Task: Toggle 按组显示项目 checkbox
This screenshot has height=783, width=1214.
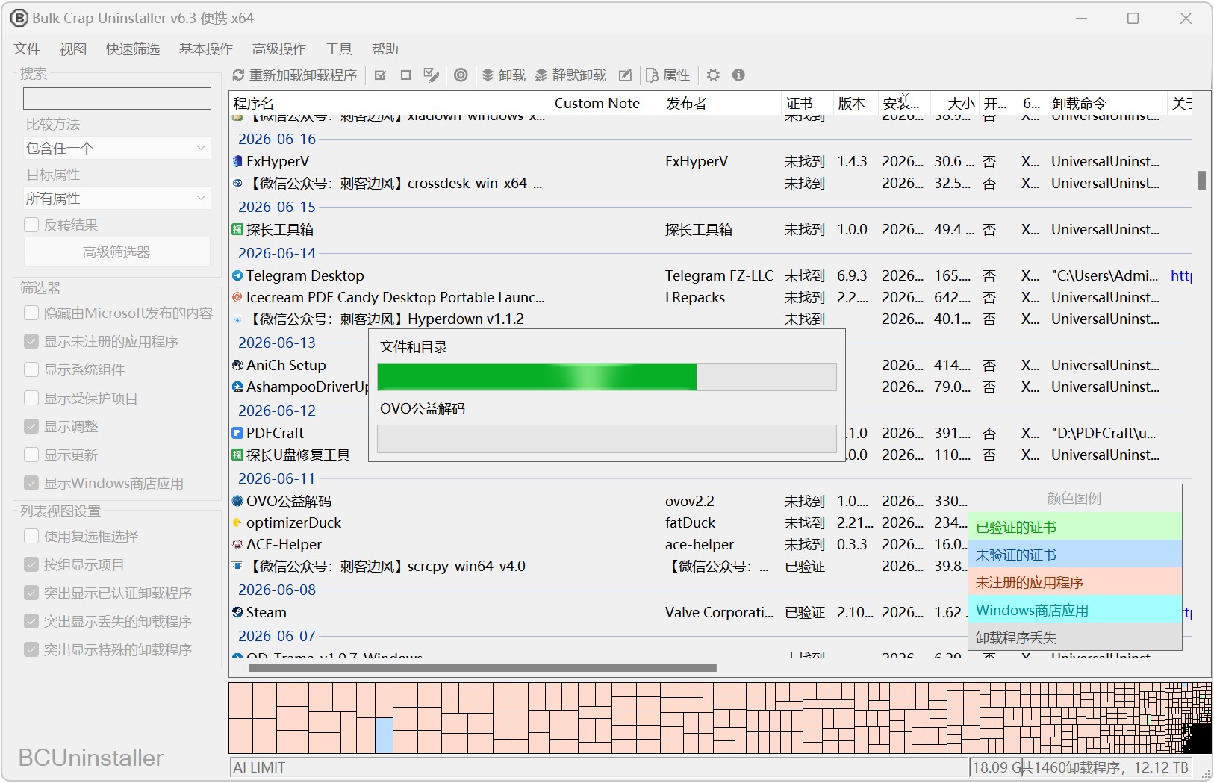Action: pos(31,564)
